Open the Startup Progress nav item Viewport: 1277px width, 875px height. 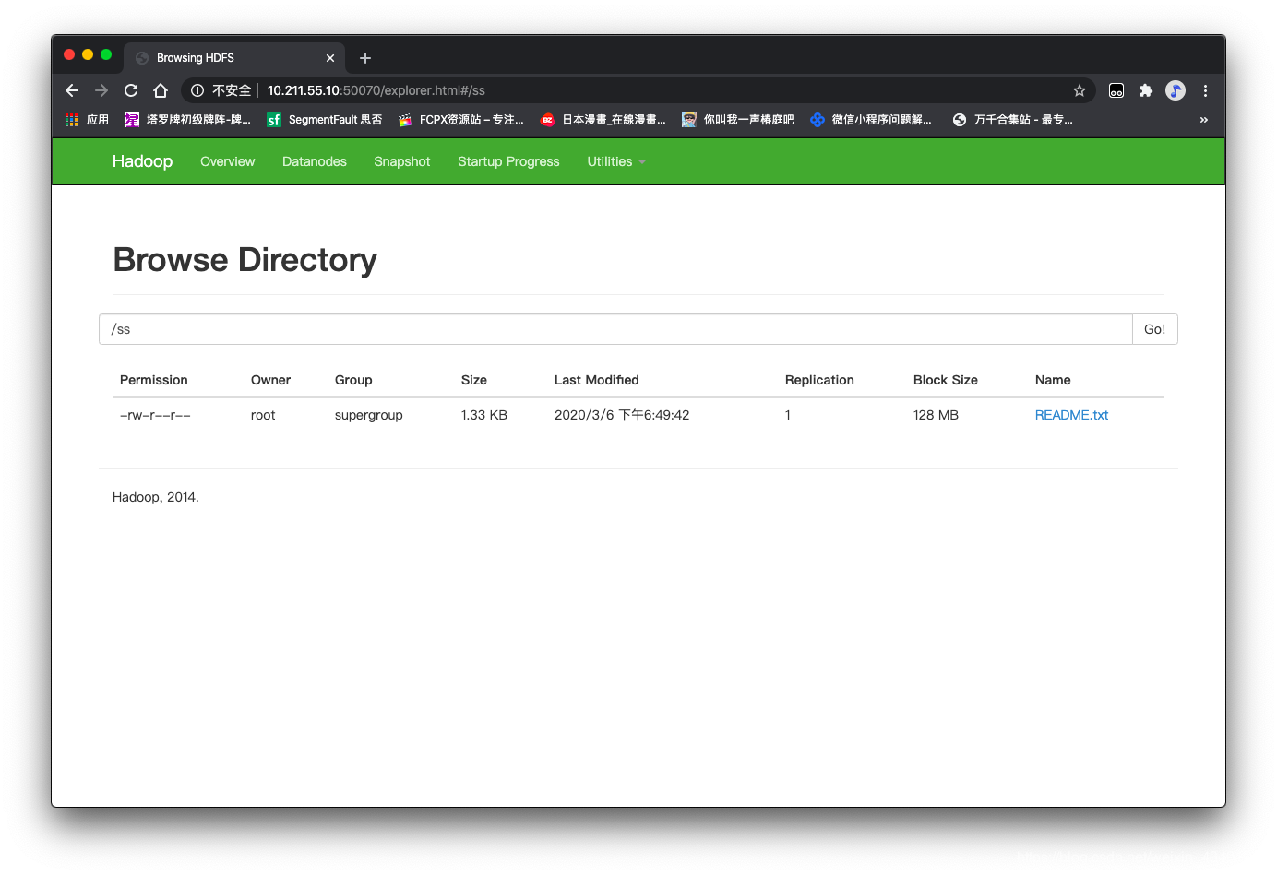508,161
